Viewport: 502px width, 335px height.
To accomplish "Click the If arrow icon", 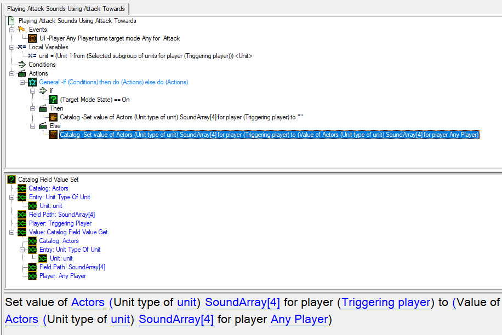I will [x=43, y=91].
